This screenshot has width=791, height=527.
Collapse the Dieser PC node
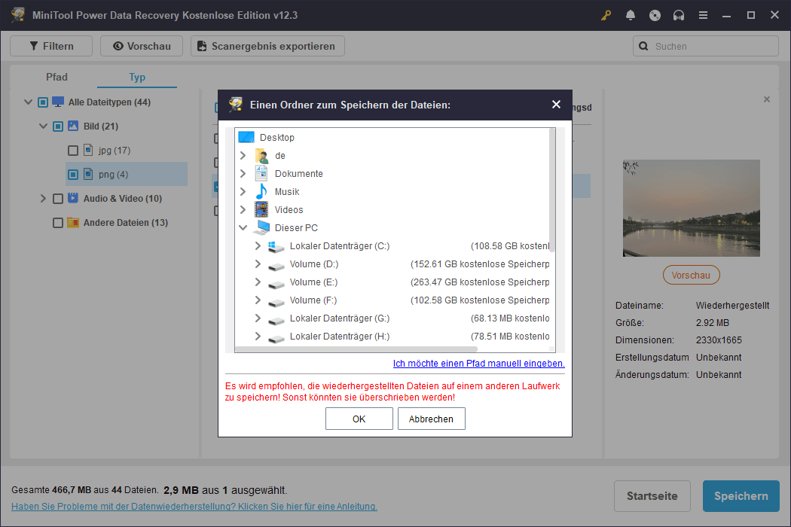(243, 227)
